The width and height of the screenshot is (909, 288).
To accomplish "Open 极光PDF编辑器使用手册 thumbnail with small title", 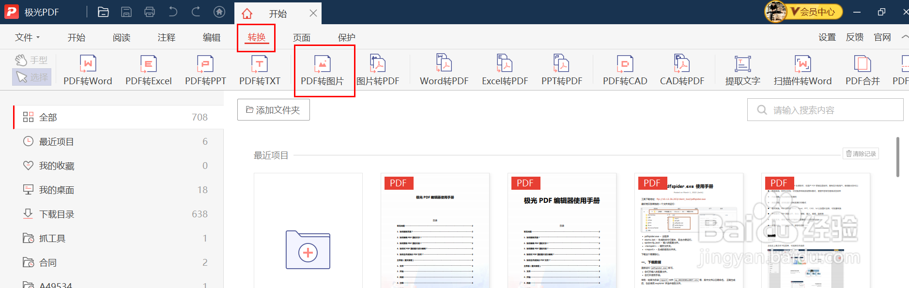I will click(x=435, y=231).
